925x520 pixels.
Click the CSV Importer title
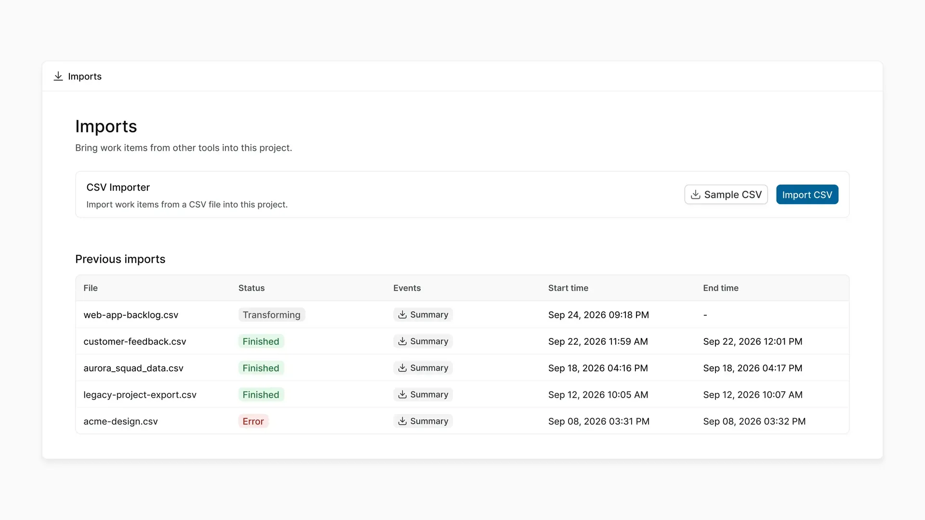(118, 187)
